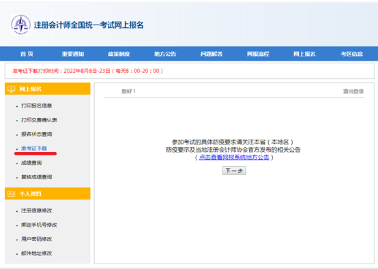Open 考区信息 navigation item
The width and height of the screenshot is (378, 269).
pos(351,54)
